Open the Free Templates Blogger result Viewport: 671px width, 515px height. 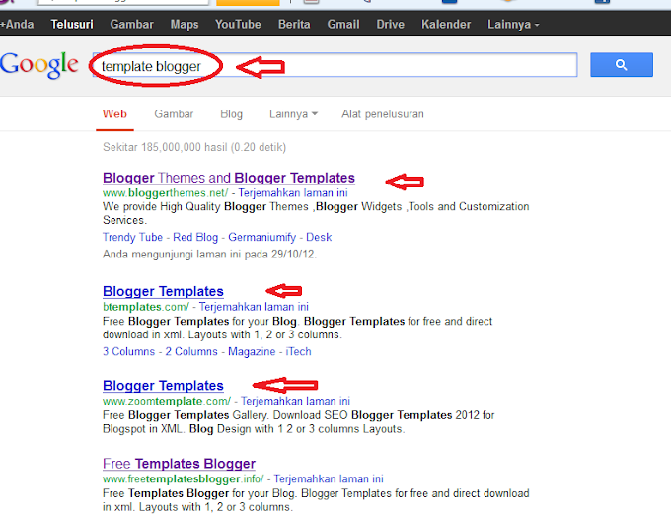click(179, 464)
